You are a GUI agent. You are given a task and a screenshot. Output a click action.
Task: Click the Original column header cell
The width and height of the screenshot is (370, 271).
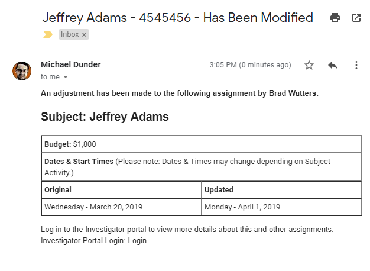tap(122, 190)
